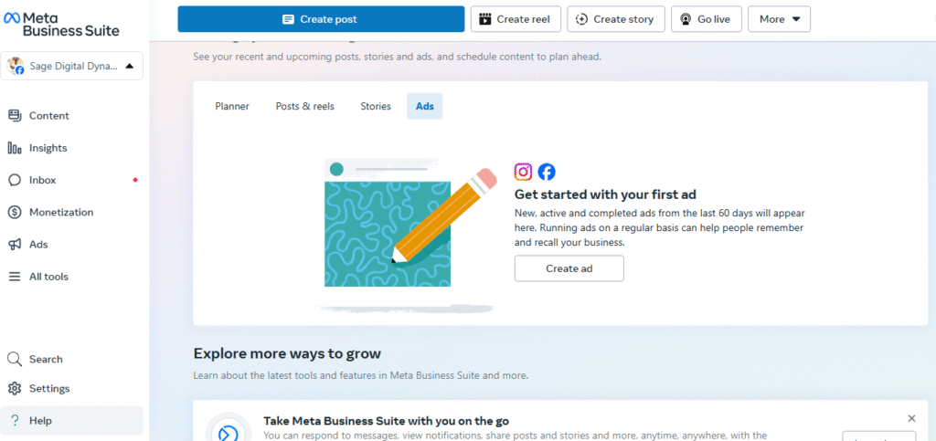Expand the More dropdown
Screen dimensions: 936x441
pyautogui.click(x=779, y=19)
